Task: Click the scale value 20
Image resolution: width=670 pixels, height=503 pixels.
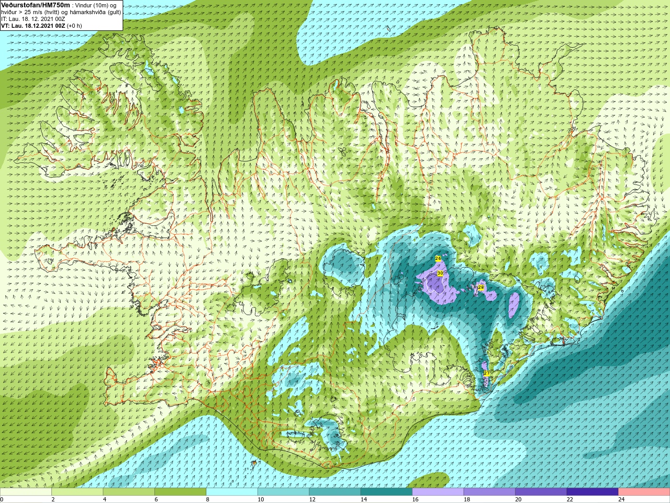Action: pyautogui.click(x=518, y=499)
